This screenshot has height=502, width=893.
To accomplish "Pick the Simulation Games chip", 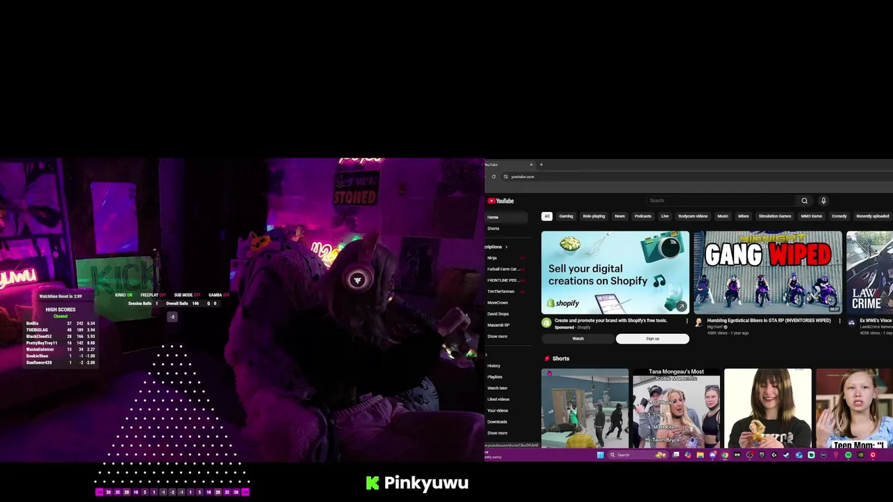I will [x=775, y=216].
